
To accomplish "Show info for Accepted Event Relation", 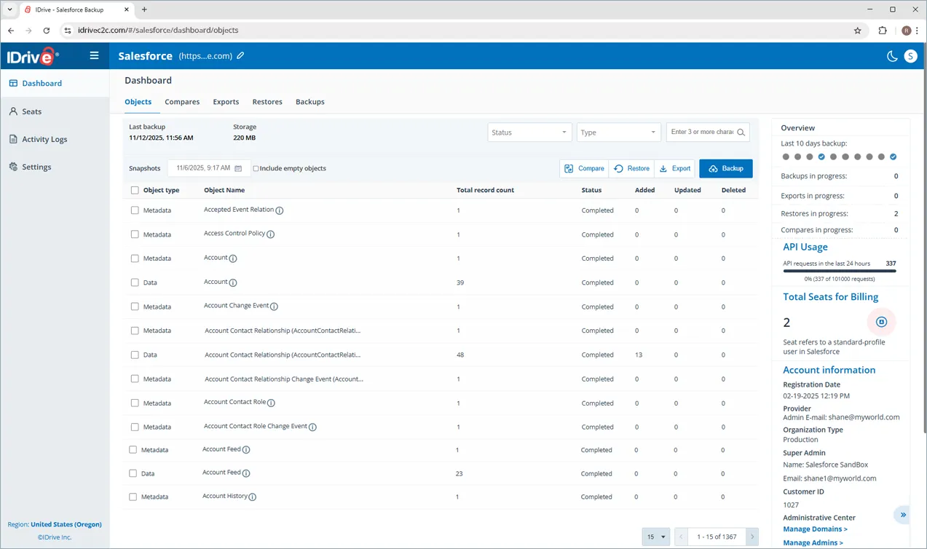I will pyautogui.click(x=280, y=210).
